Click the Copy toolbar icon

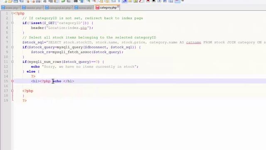click(x=51, y=1)
